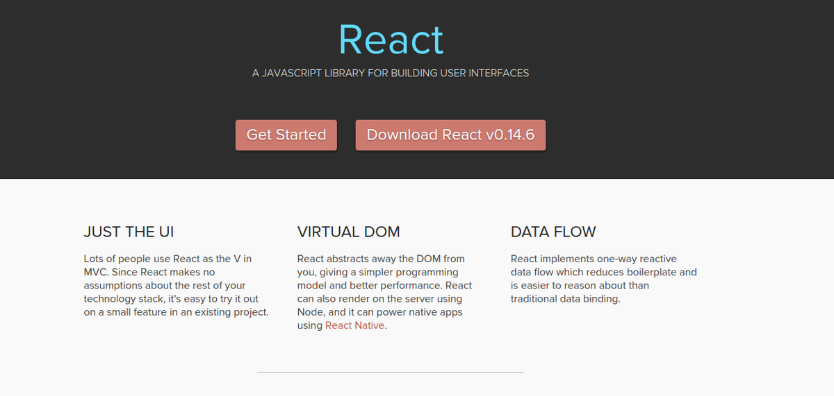
Task: Click paragraph starting 'React implements one-way reactive'
Action: tap(604, 279)
